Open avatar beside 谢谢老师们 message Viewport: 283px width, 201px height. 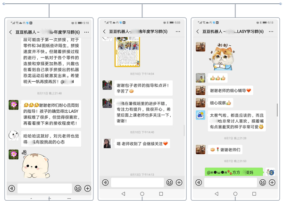pos(200,150)
